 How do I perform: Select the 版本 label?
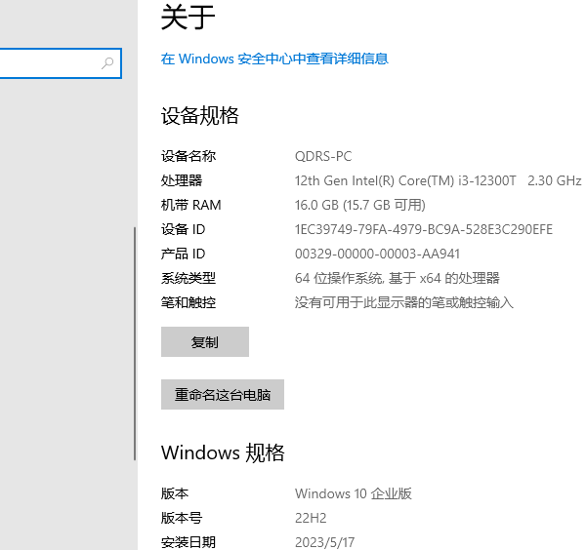(175, 493)
